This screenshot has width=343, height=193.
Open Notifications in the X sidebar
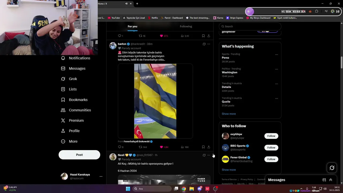(x=76, y=58)
